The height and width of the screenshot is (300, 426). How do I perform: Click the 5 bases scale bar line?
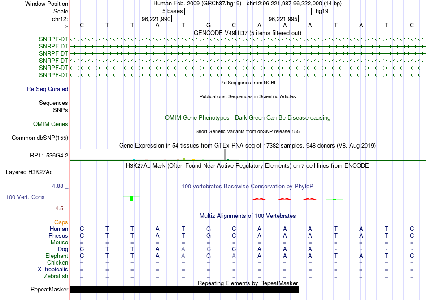tap(248, 11)
